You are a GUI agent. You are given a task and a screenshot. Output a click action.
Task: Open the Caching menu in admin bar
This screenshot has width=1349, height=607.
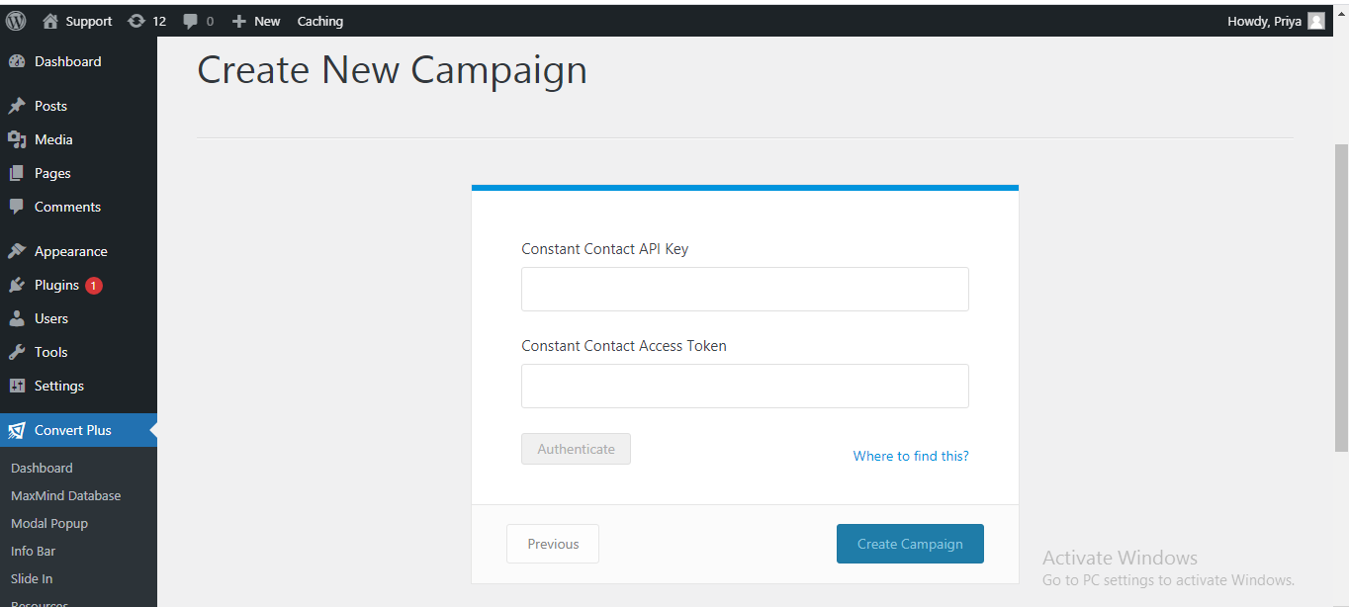(x=320, y=21)
